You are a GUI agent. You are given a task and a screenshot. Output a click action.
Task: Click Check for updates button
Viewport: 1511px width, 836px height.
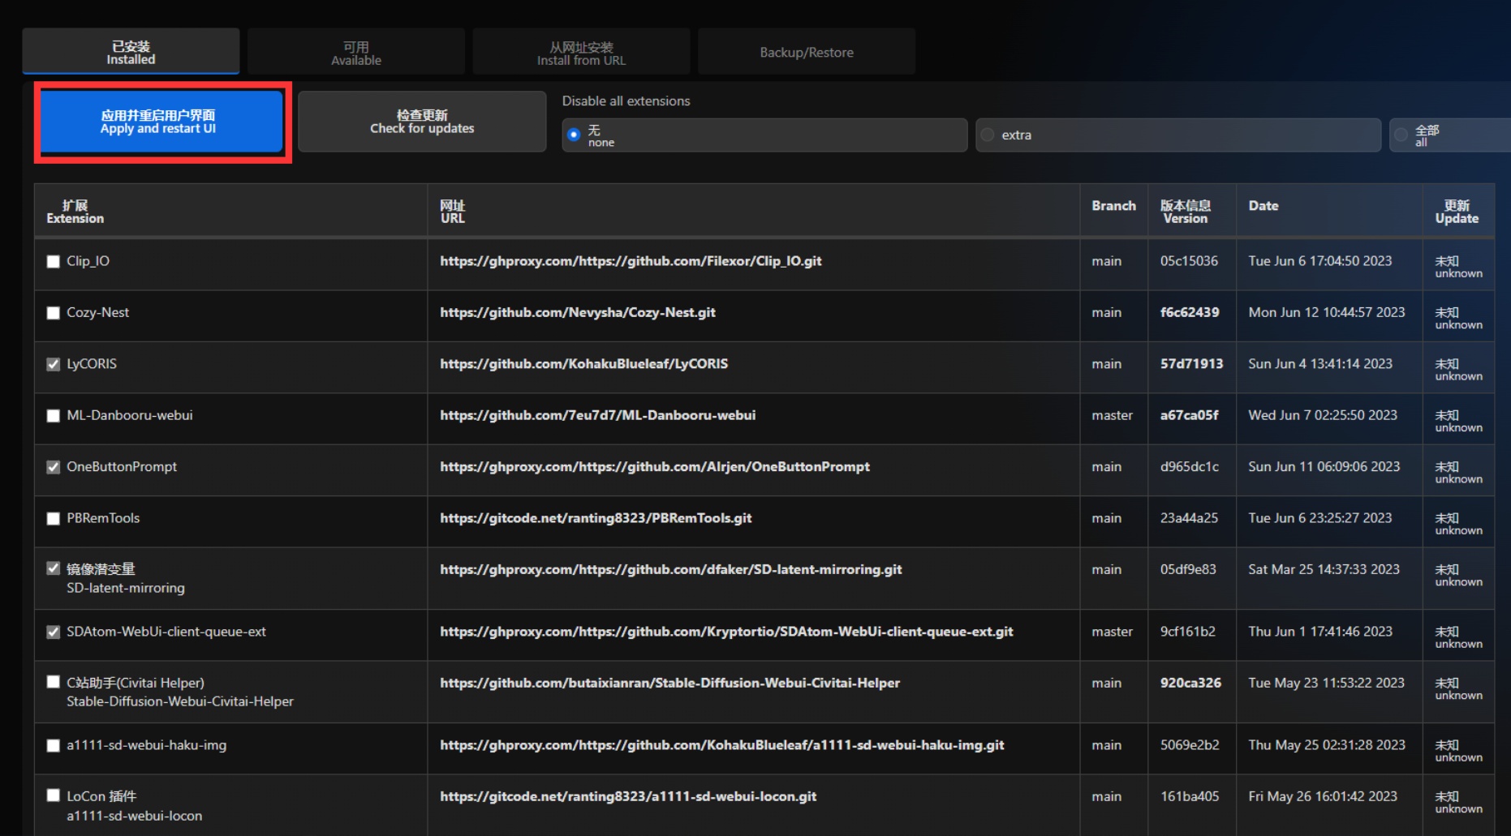click(x=422, y=122)
